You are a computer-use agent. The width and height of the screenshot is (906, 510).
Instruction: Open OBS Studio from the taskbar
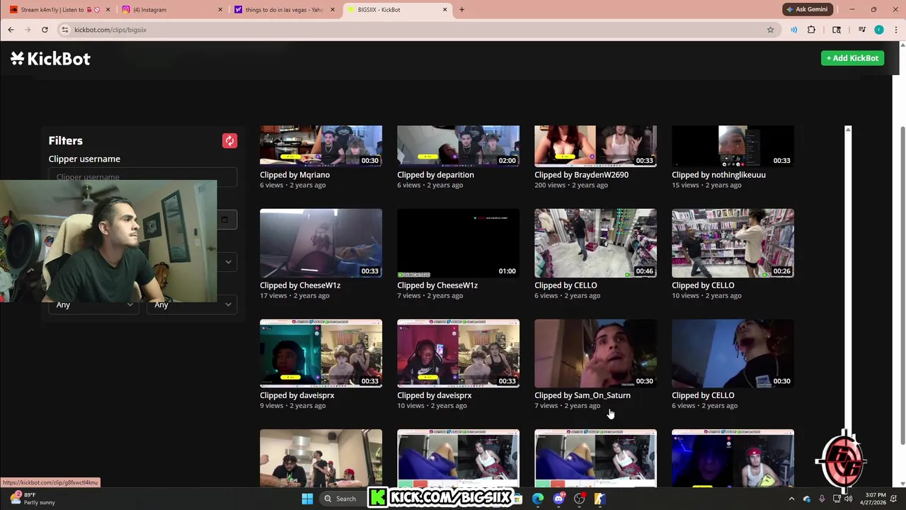pos(579,499)
